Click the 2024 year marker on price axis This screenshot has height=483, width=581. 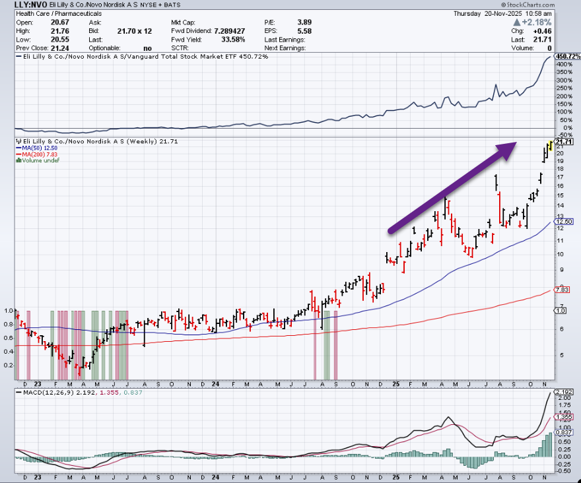(215, 384)
